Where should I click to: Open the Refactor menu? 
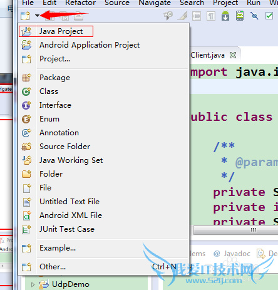80,3
